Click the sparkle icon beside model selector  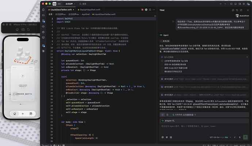[235, 137]
